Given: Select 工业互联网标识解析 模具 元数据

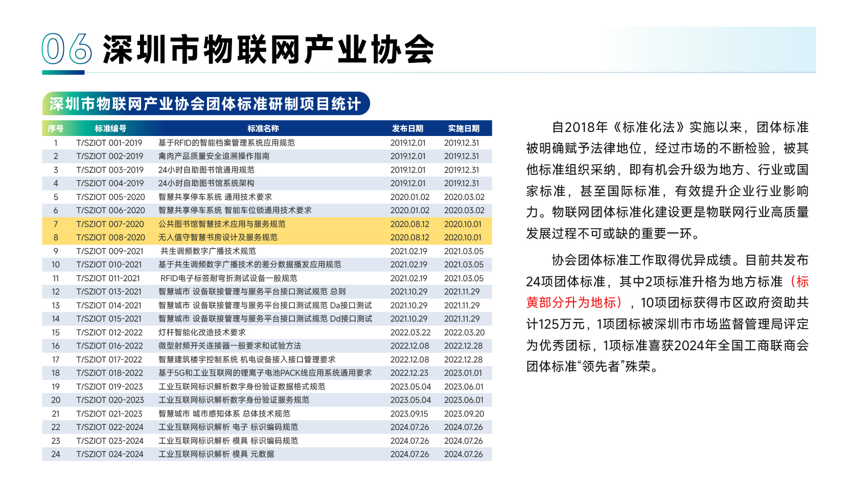Looking at the screenshot, I should (216, 454).
